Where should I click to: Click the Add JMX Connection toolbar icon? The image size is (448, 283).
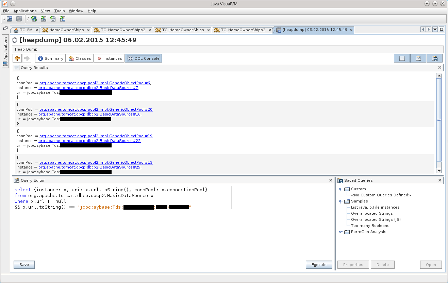point(44,19)
